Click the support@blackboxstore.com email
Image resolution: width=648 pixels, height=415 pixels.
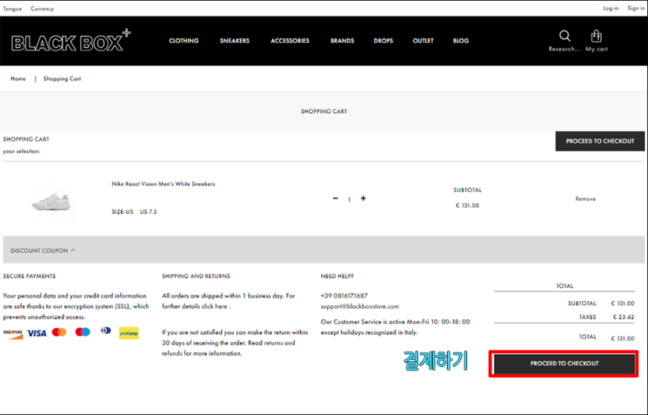[360, 306]
